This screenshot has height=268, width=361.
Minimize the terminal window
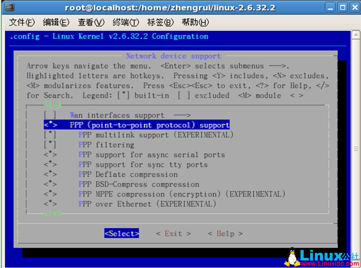tap(330, 7)
